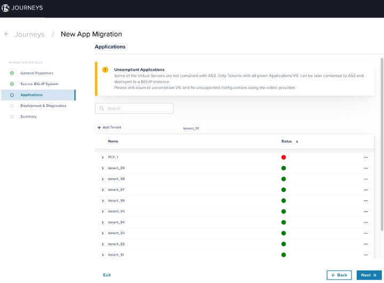
Task: Click the green status dot for tenant_97
Action: pos(284,190)
